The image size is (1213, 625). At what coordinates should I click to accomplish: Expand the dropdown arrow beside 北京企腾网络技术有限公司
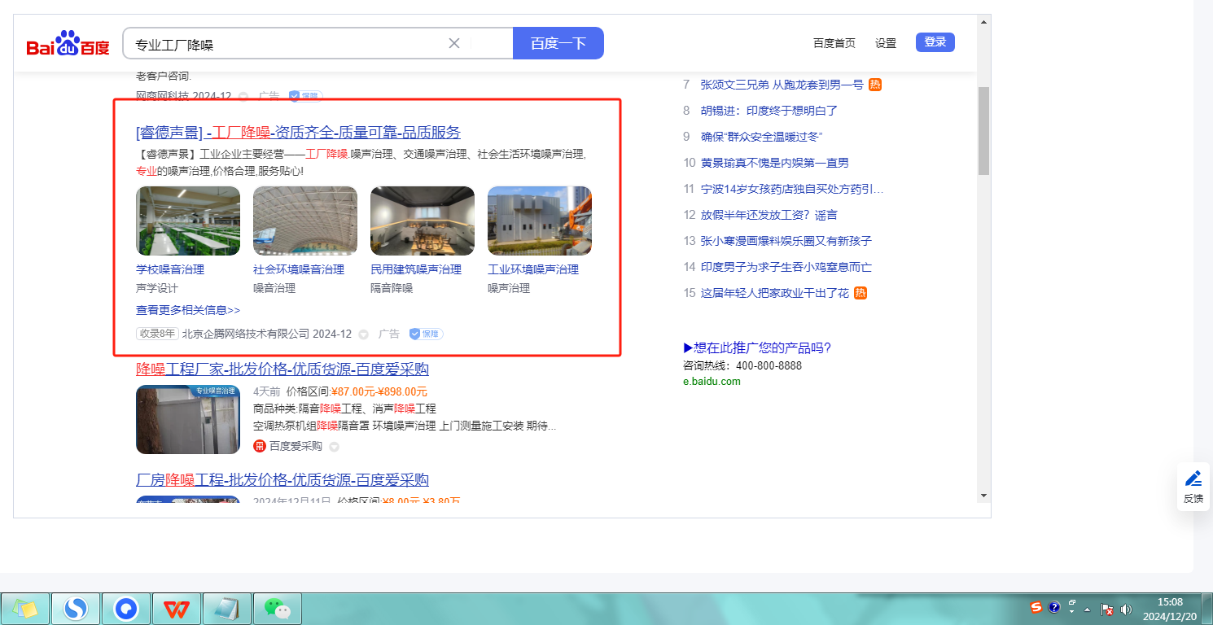(364, 334)
